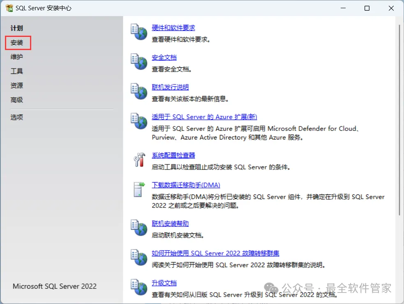The width and height of the screenshot is (404, 304).
Task: Click the hammer and wrench icon for 系统配置检查器
Action: click(x=139, y=160)
